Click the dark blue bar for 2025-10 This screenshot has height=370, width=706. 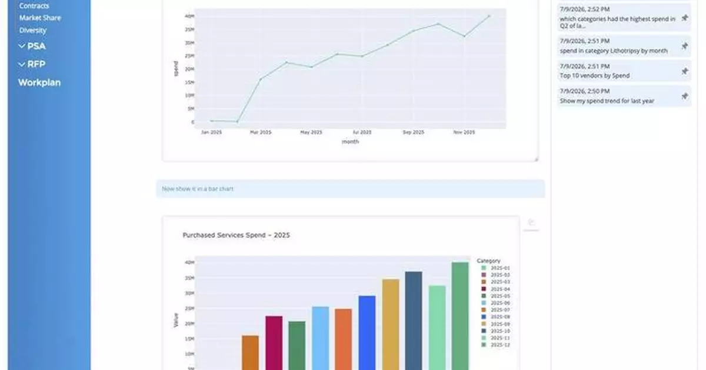[x=414, y=321]
